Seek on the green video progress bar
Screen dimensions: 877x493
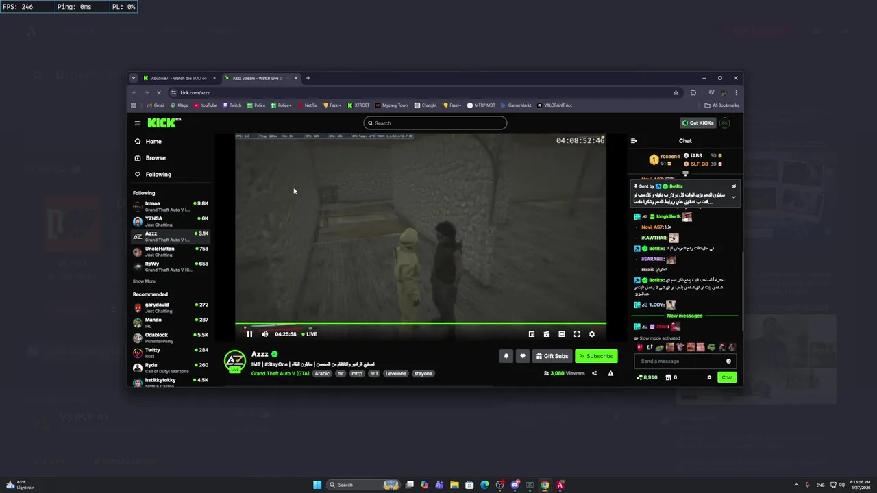click(421, 324)
